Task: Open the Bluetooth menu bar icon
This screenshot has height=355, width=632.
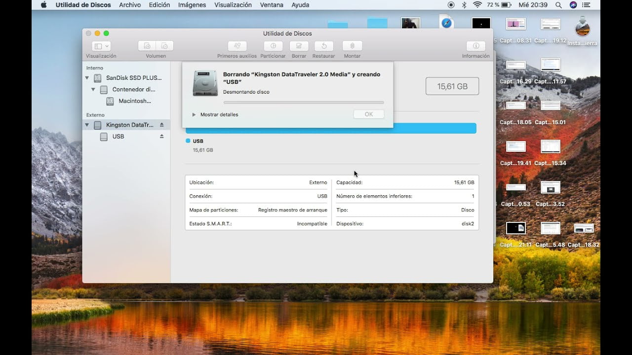Action: pyautogui.click(x=464, y=5)
